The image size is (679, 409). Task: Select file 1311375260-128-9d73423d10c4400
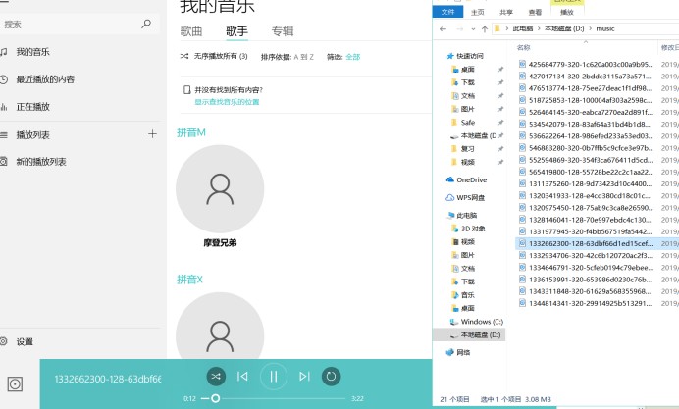click(x=591, y=184)
